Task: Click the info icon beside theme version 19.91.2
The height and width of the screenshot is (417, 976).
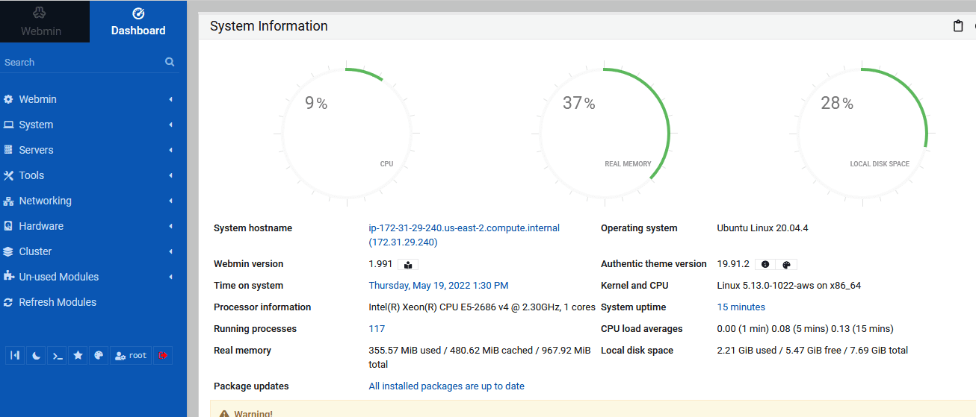Action: (x=765, y=265)
